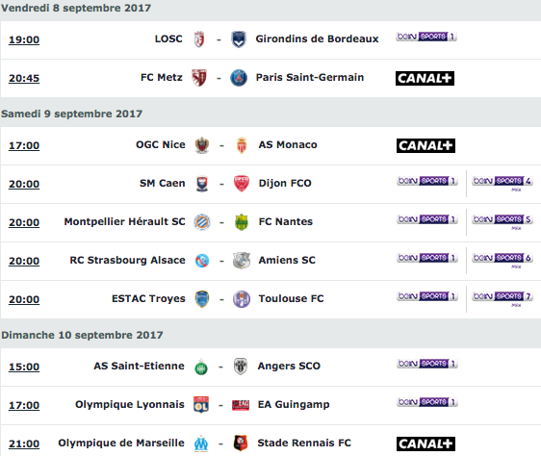Screen dimensions: 541x456
Task: Click the FC Nantes yellow-green crest
Action: pyautogui.click(x=242, y=222)
